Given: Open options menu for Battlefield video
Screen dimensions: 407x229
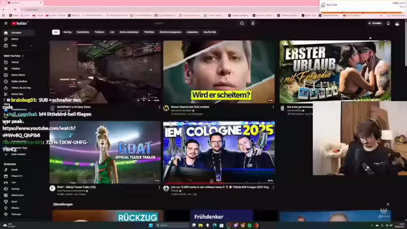Looking at the screenshot, I should 160,108.
